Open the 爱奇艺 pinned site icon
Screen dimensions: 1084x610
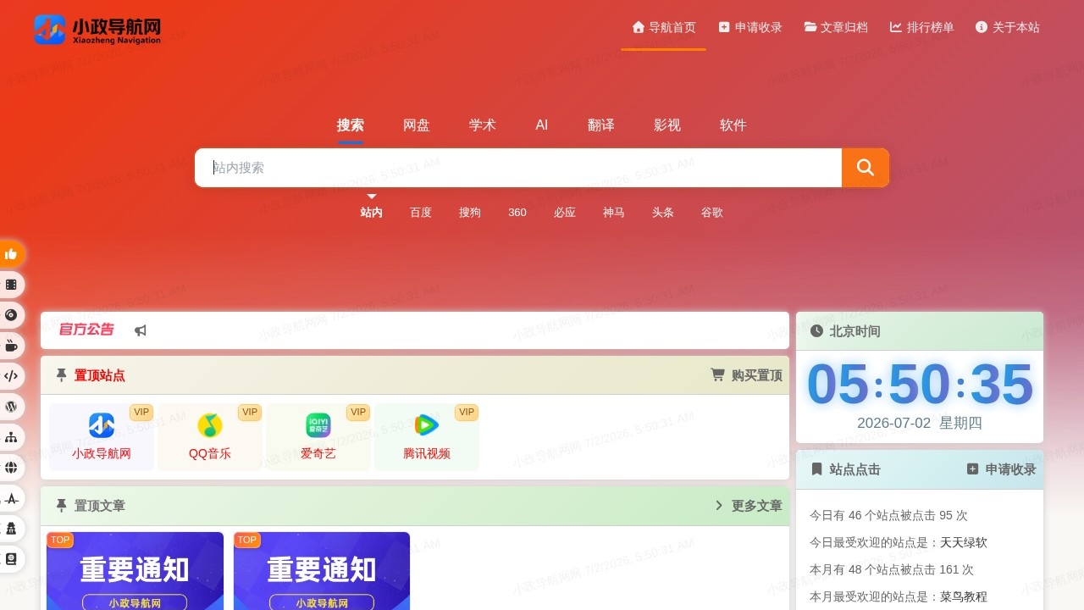(x=318, y=425)
